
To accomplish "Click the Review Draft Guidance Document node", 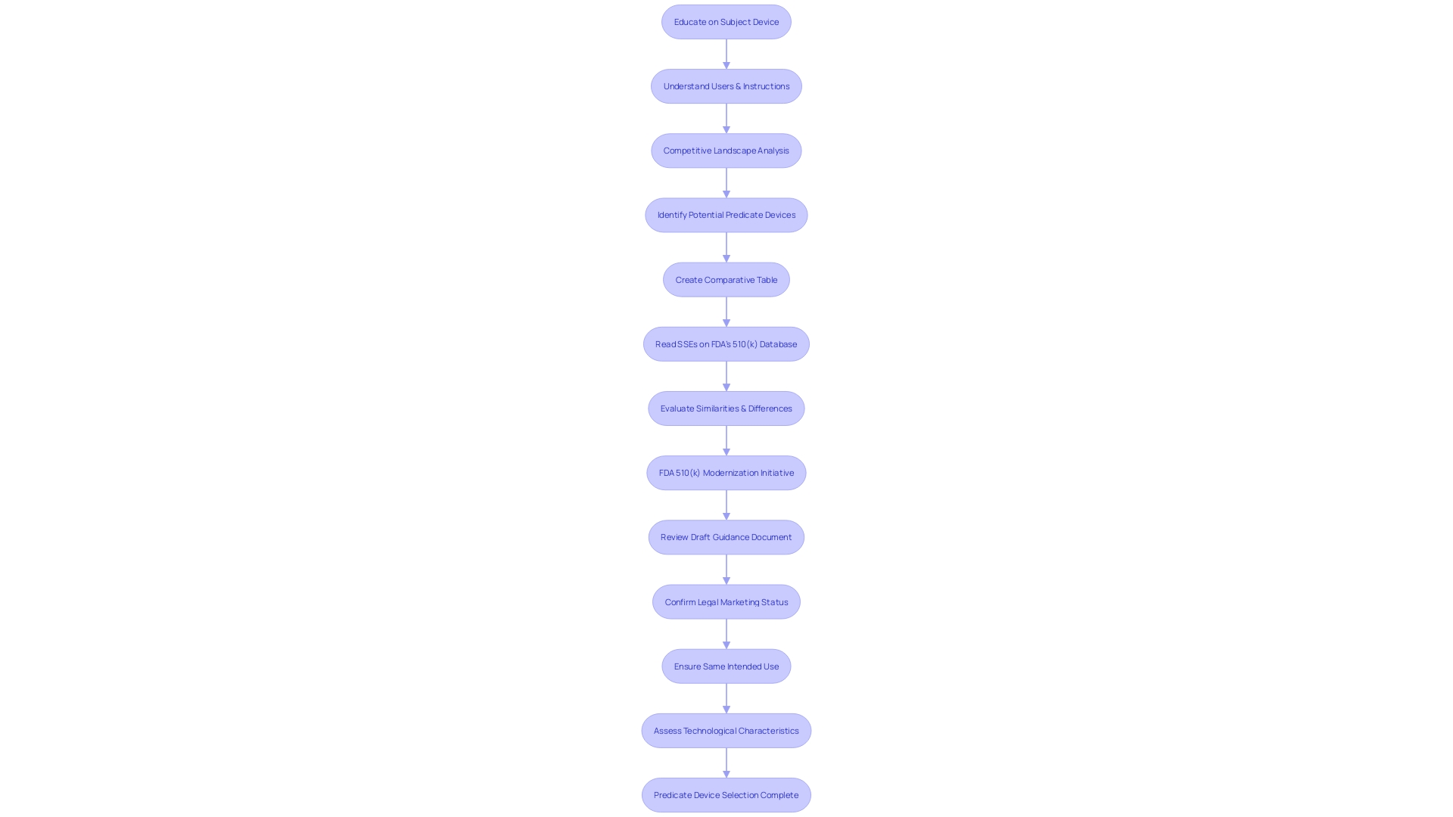I will (x=726, y=536).
